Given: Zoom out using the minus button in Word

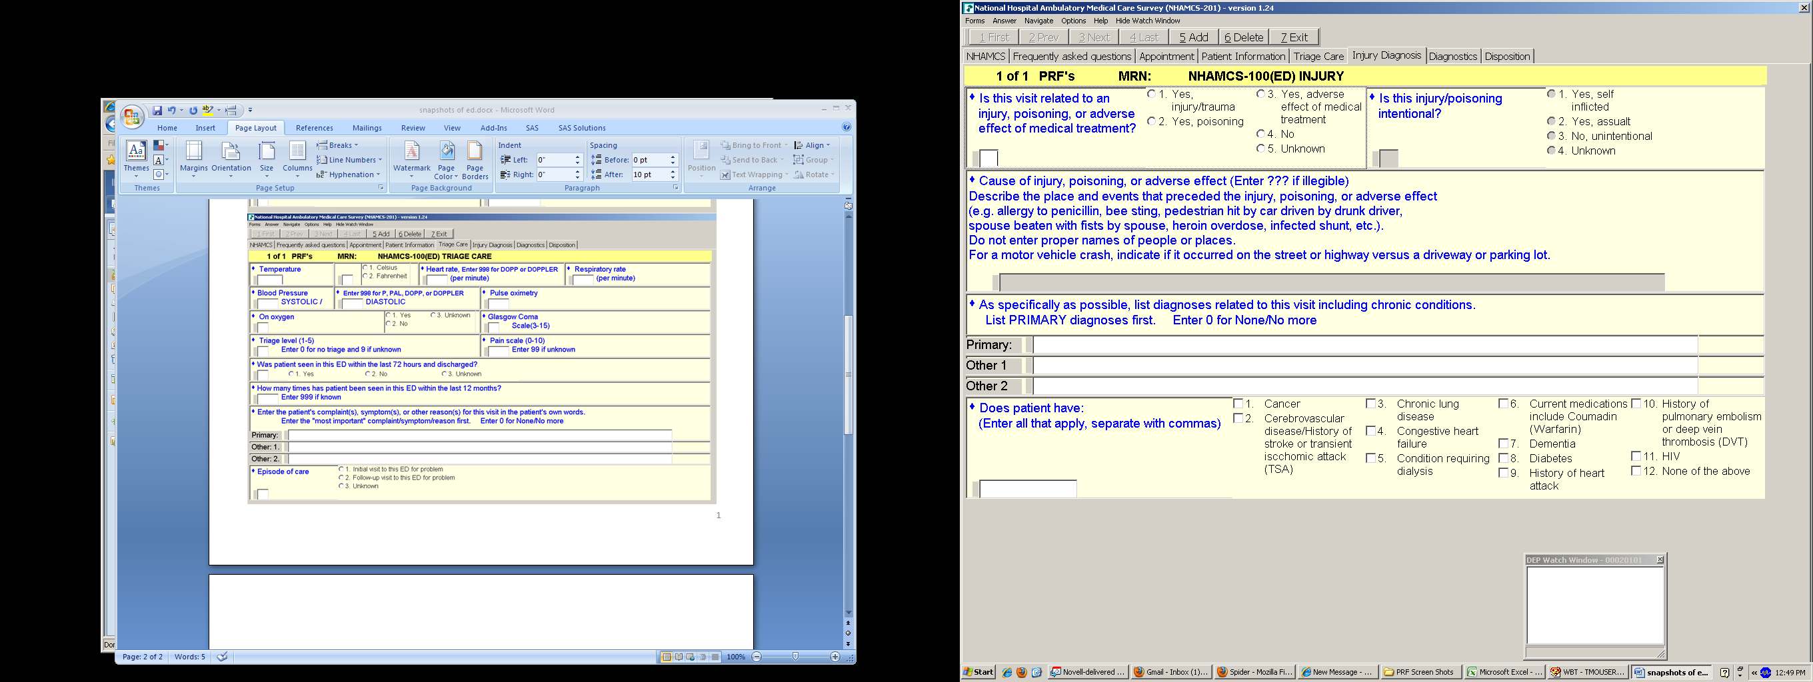Looking at the screenshot, I should (x=757, y=657).
